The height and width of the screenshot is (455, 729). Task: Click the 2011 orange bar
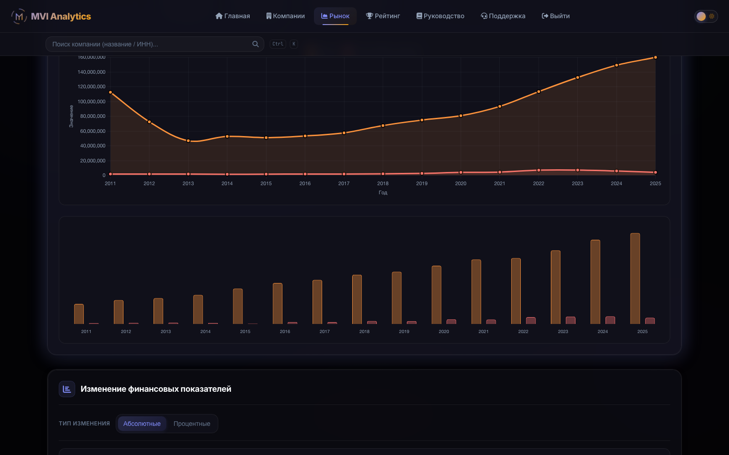point(79,314)
